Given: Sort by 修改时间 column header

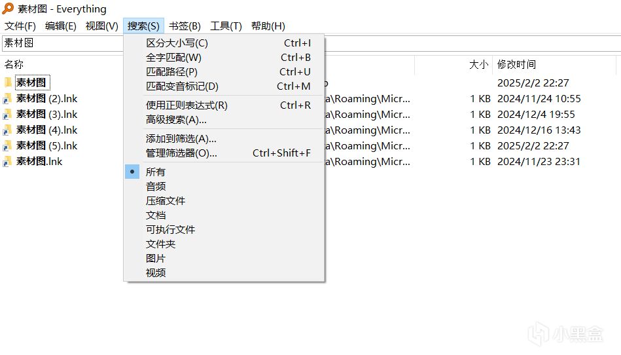Looking at the screenshot, I should (x=516, y=64).
